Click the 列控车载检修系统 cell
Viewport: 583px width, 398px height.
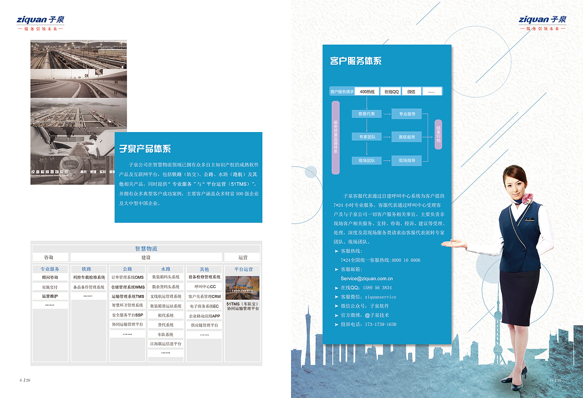tap(89, 277)
